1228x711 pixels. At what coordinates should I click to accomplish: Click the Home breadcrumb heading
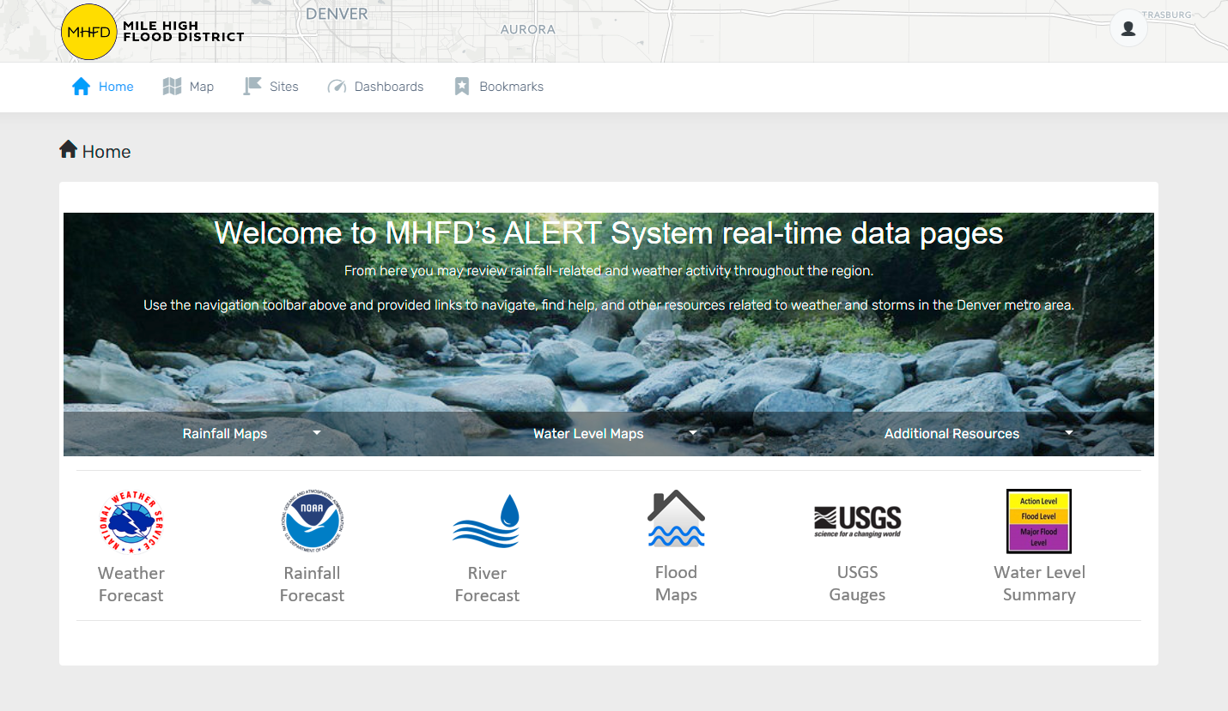pyautogui.click(x=95, y=152)
